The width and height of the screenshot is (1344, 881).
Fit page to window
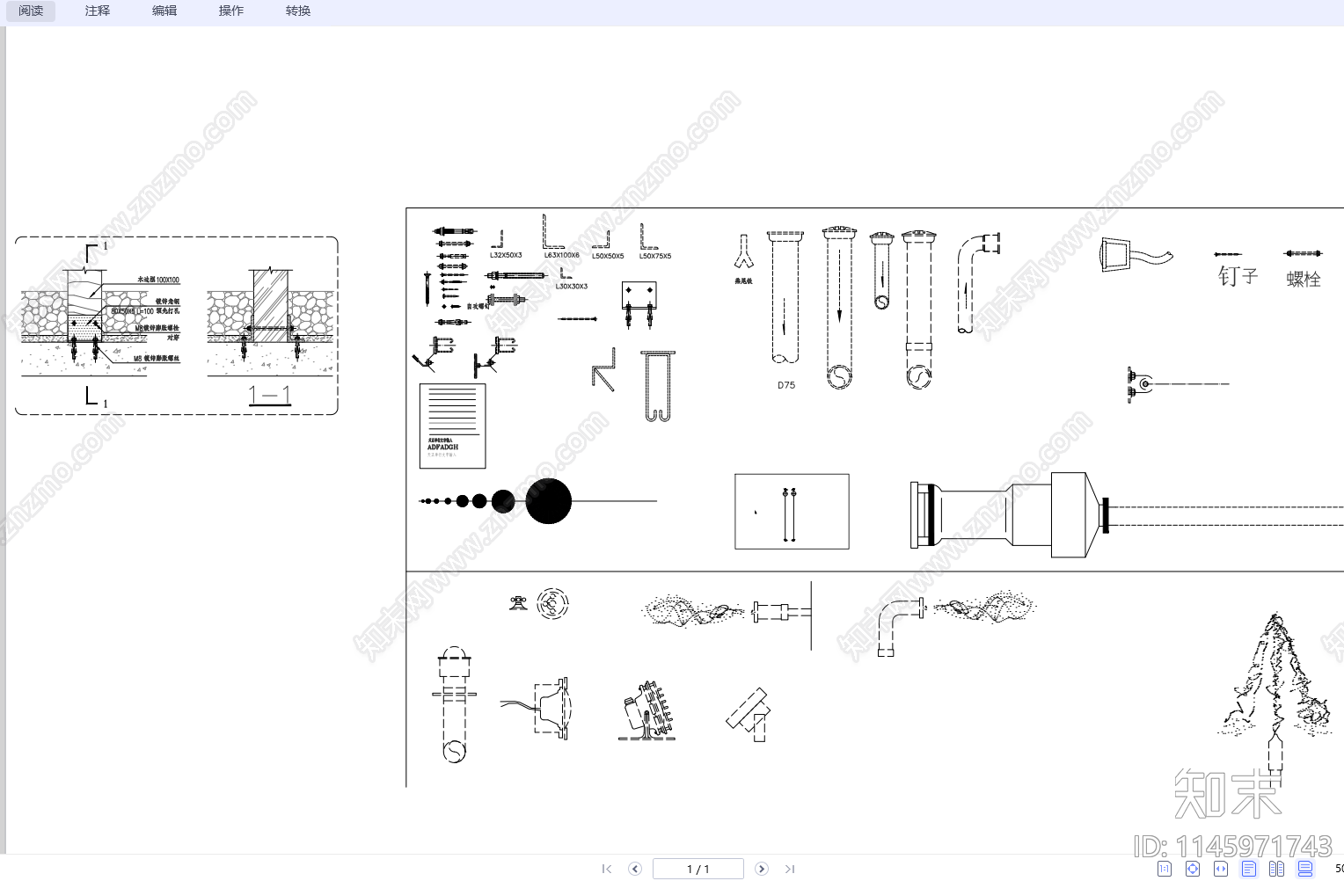(x=1193, y=869)
